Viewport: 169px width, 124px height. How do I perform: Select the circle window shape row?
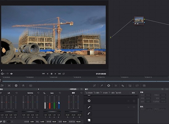(x=111, y=101)
